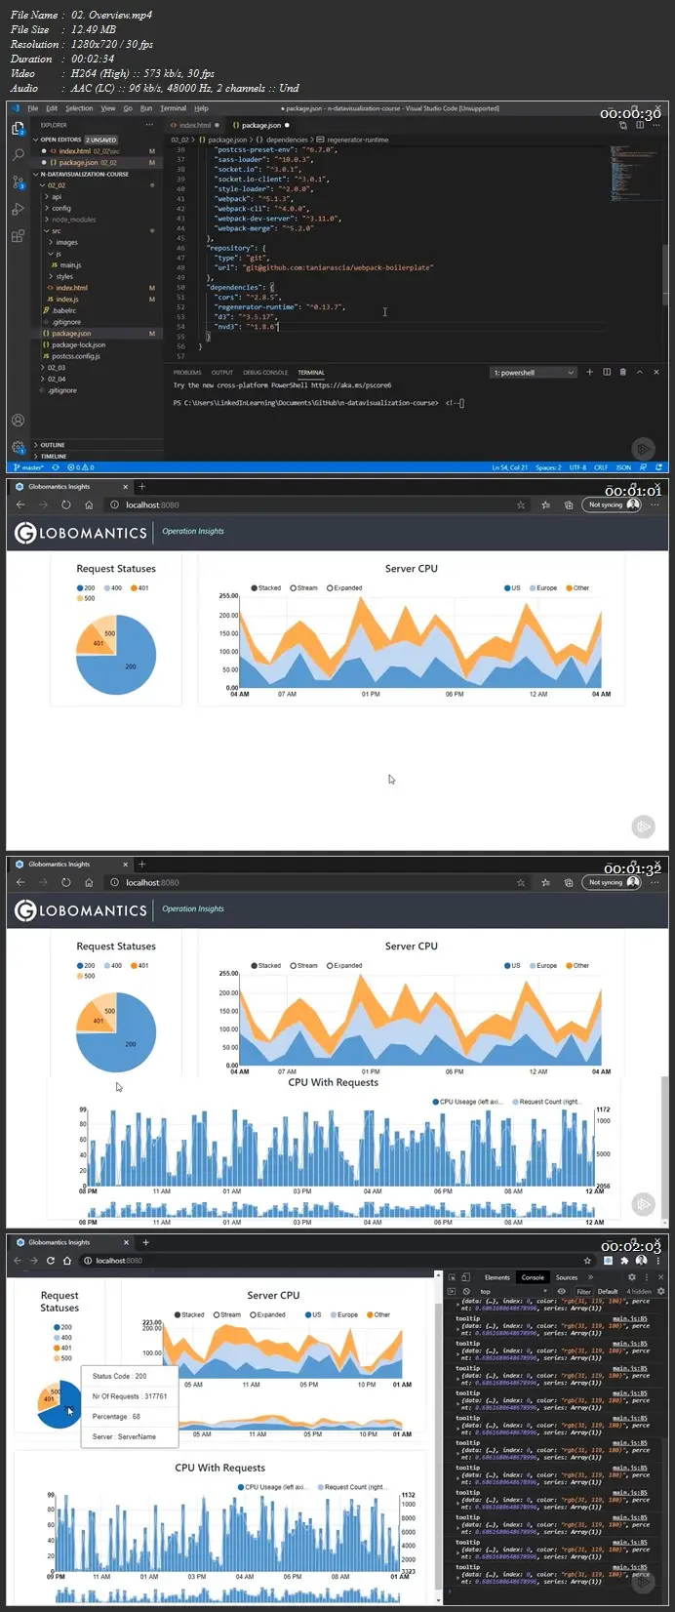This screenshot has width=675, height=1612.
Task: Open the first main.js:85 link in console
Action: click(x=631, y=1317)
